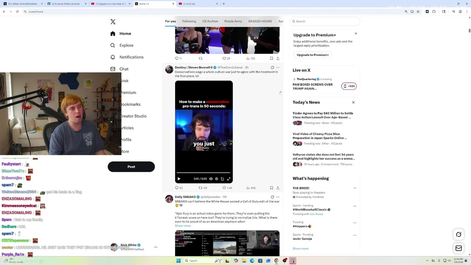Image resolution: width=471 pixels, height=265 pixels.
Task: Click Grok icon on Destiny's post
Action: (x=272, y=68)
